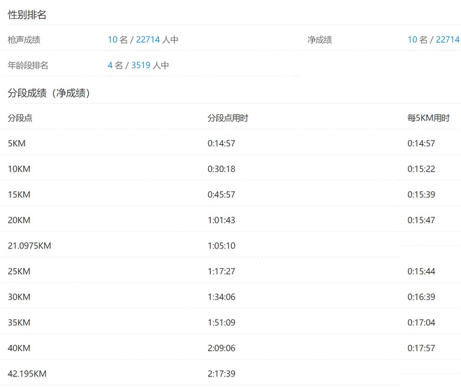
Task: Select the 每5KM用时 column header
Action: (x=428, y=118)
